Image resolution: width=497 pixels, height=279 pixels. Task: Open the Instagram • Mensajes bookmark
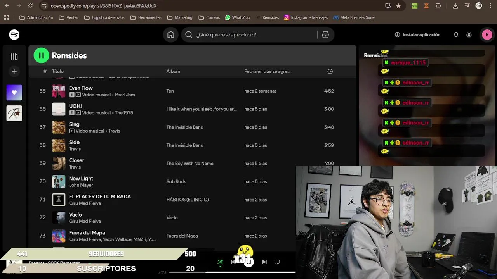(306, 17)
